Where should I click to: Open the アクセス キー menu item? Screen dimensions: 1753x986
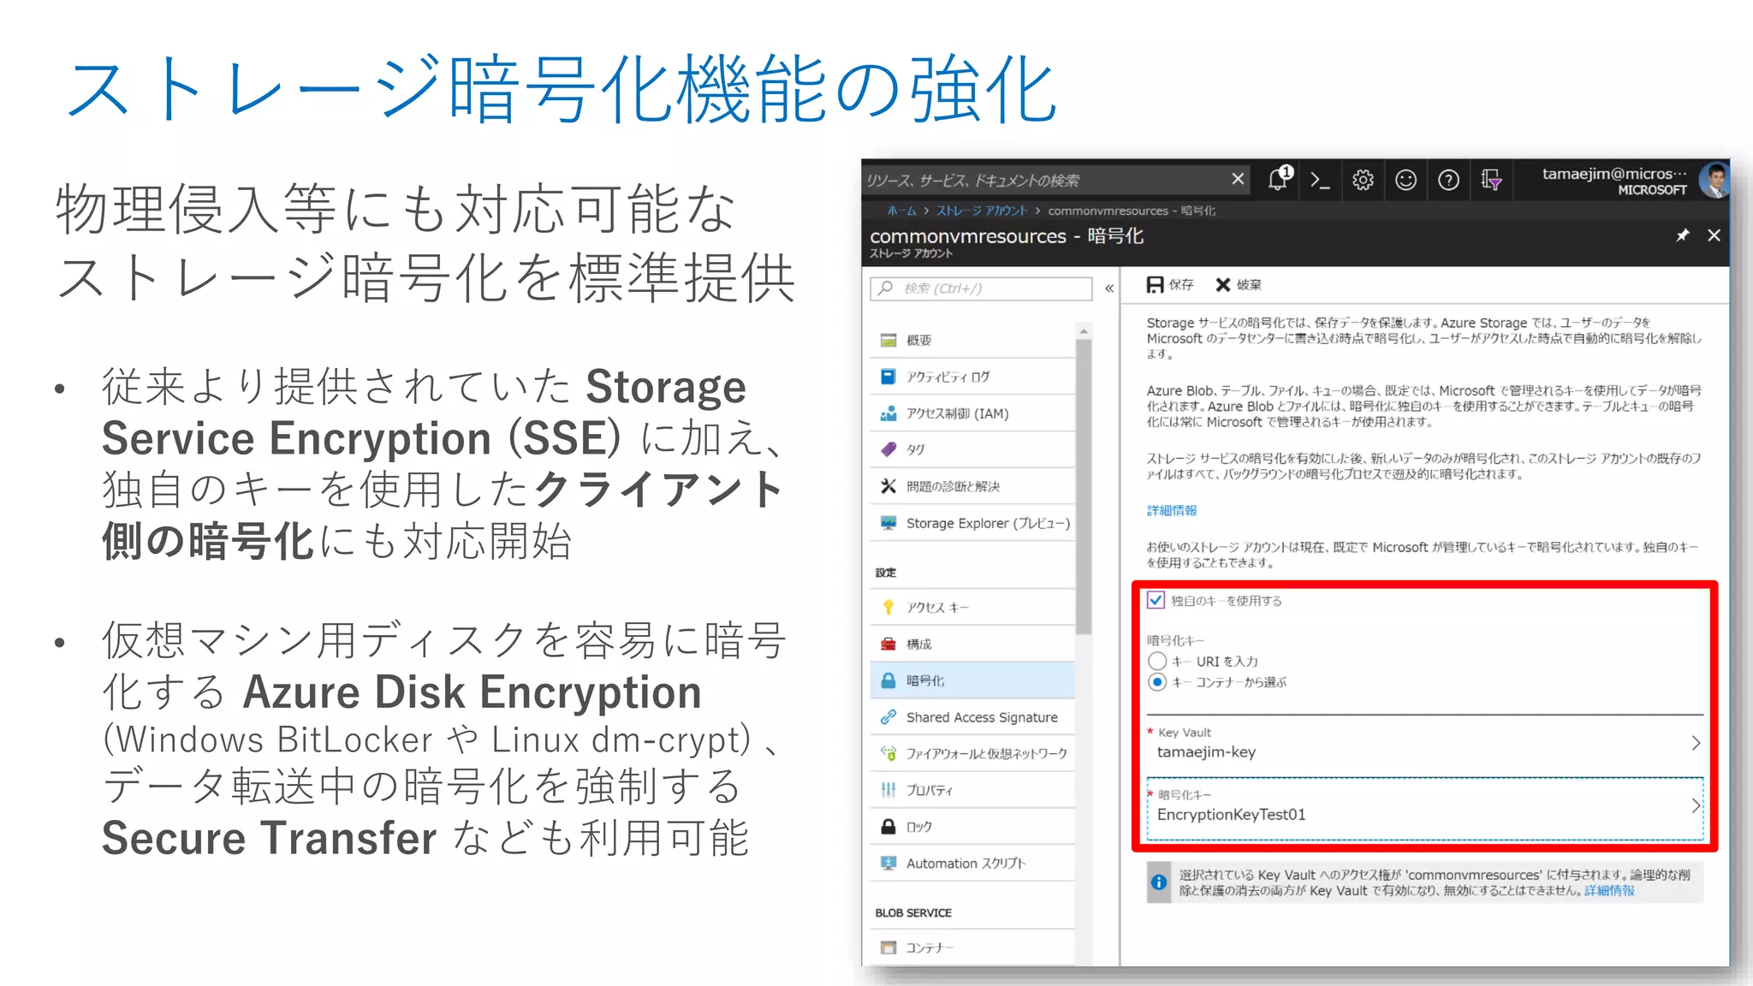pyautogui.click(x=937, y=607)
